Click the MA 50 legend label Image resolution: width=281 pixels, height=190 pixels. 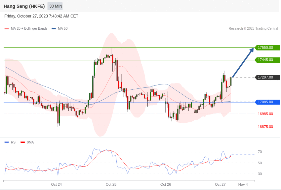[63, 28]
